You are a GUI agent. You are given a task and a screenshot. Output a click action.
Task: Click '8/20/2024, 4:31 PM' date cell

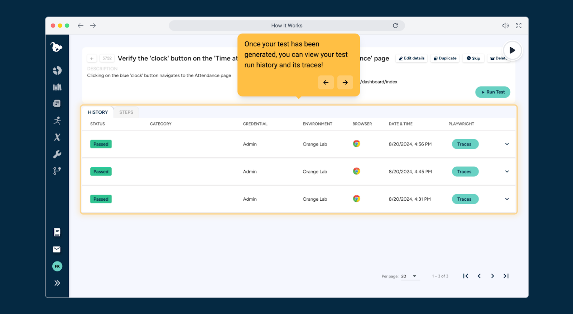click(410, 199)
